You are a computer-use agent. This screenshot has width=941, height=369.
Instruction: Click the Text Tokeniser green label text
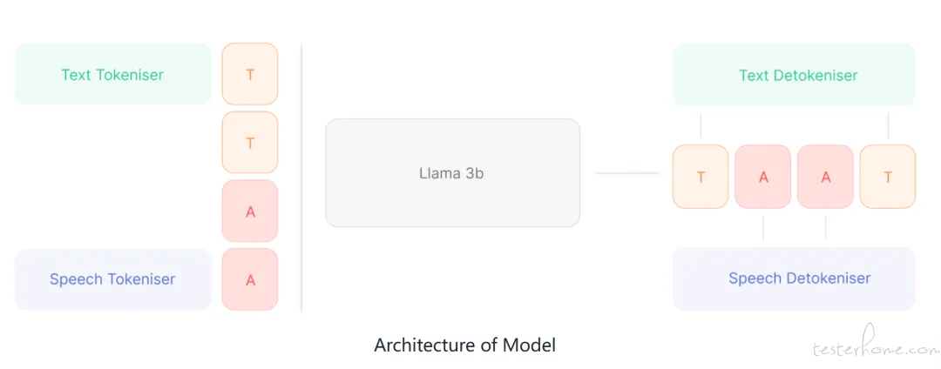112,75
